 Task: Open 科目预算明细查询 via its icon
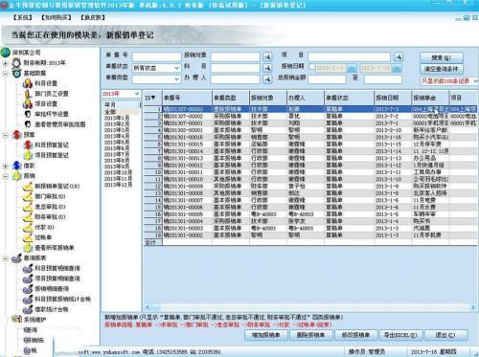[x=28, y=268]
